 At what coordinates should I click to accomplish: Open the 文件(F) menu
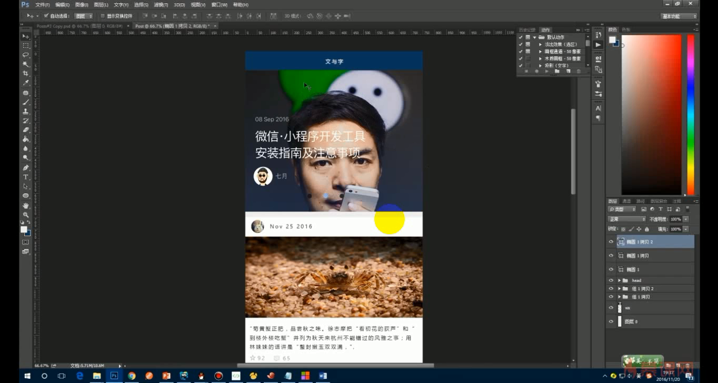point(43,5)
